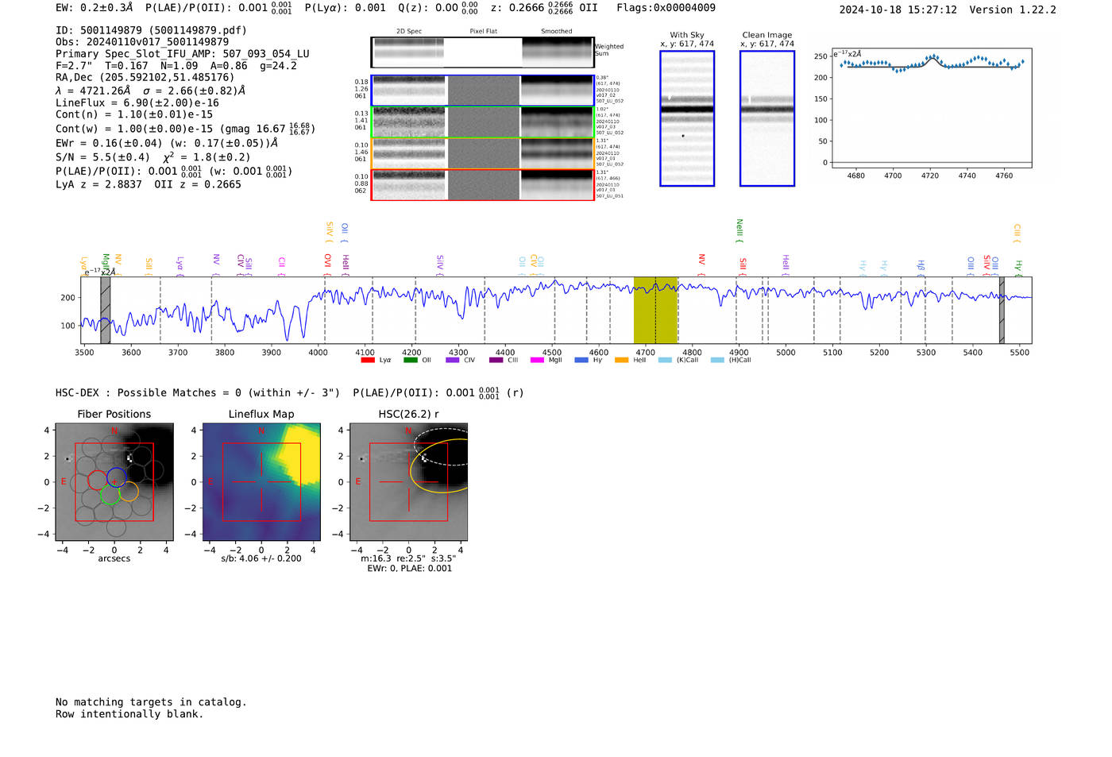Click the red-bordered 2D spectrum row
The image size is (1112, 757).
pos(482,185)
